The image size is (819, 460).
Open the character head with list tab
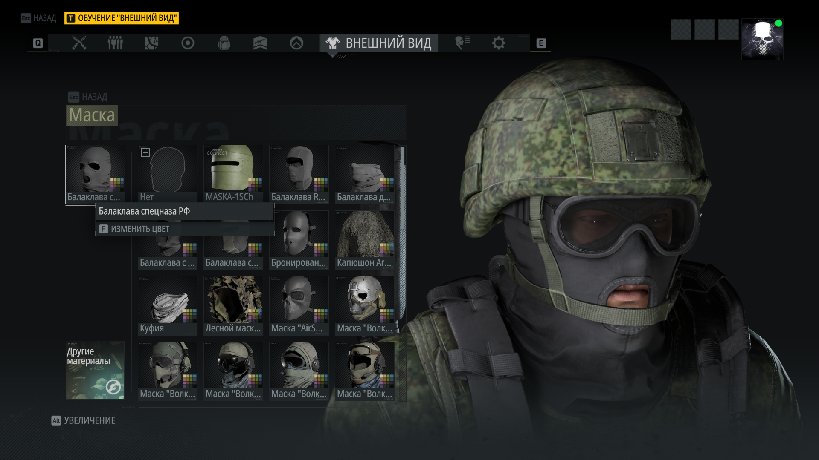click(462, 43)
